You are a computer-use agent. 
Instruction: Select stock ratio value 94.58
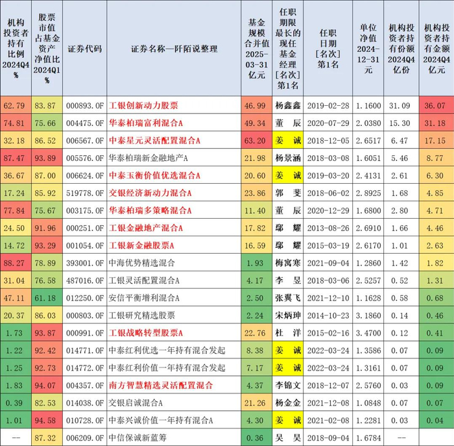click(x=45, y=420)
